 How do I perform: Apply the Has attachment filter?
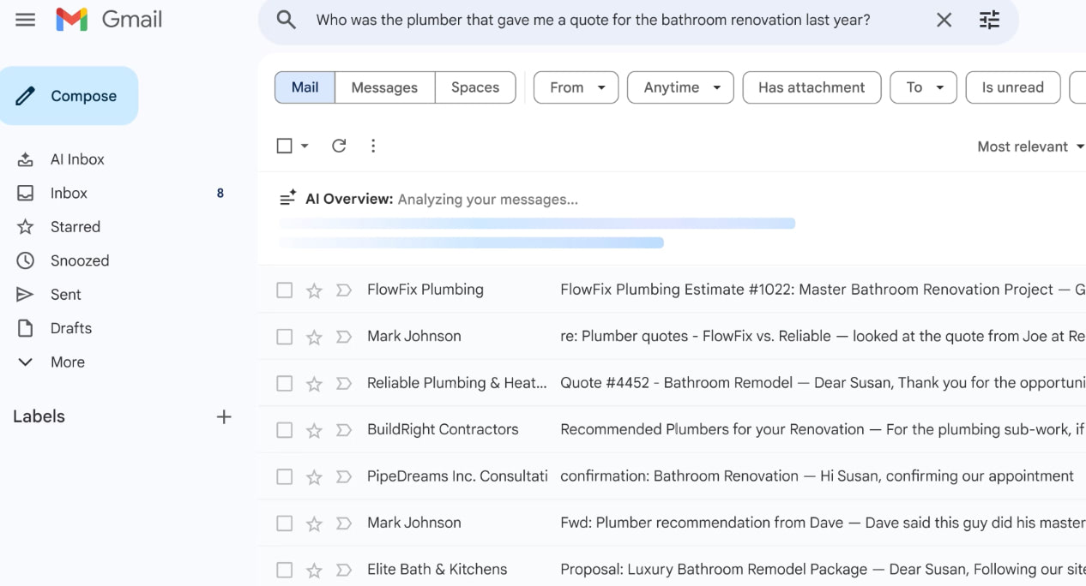(811, 87)
